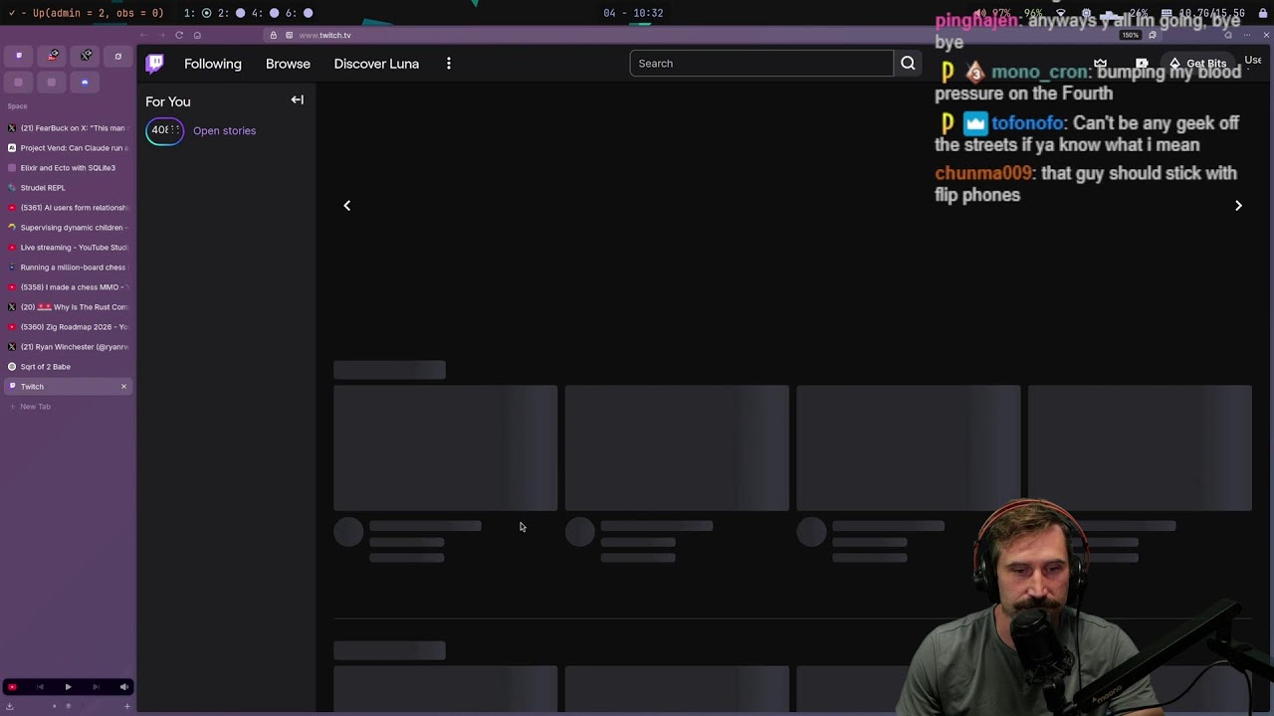The width and height of the screenshot is (1274, 716).
Task: Click first skeleton stream card thumbnail
Action: click(x=446, y=448)
